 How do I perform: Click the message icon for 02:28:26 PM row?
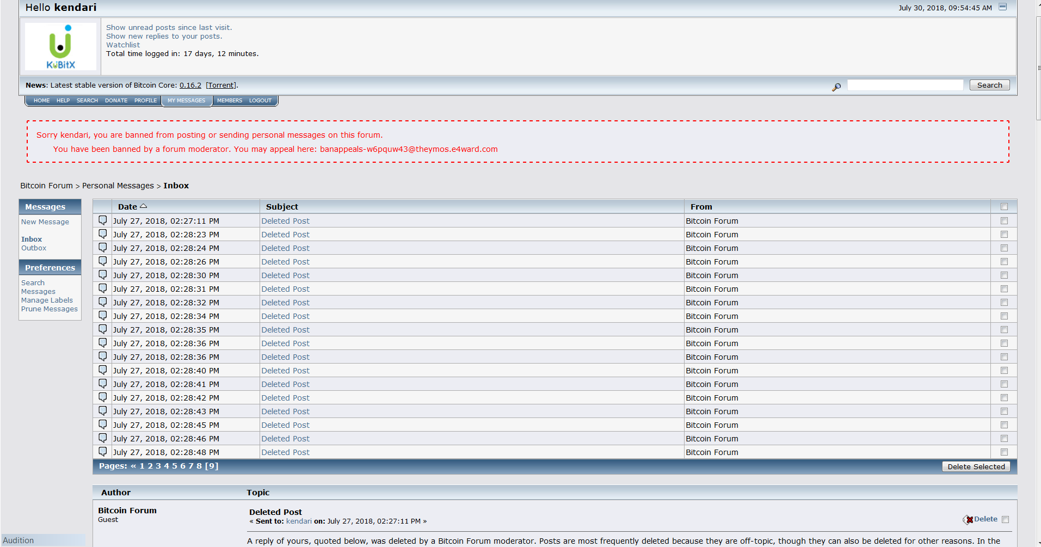click(x=102, y=261)
